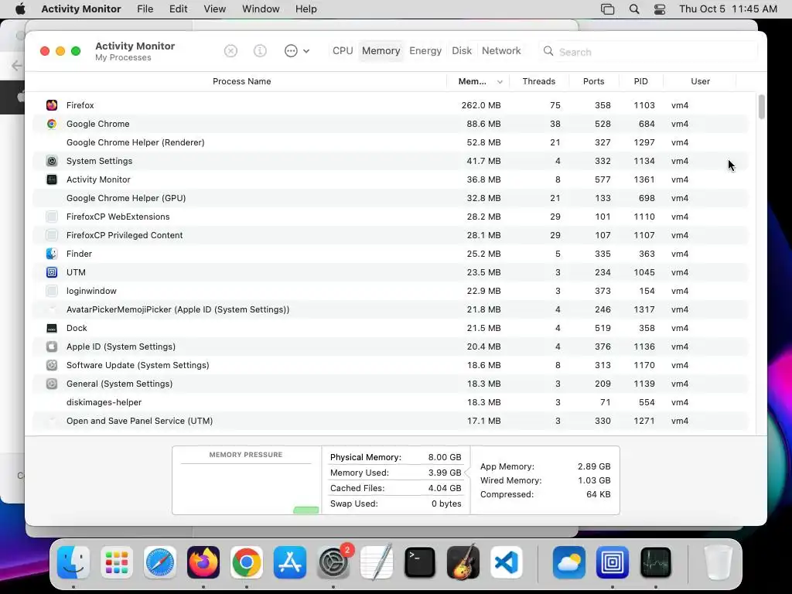Screen dimensions: 792x594
Task: Select the Google Chrome process icon
Action: coord(52,124)
